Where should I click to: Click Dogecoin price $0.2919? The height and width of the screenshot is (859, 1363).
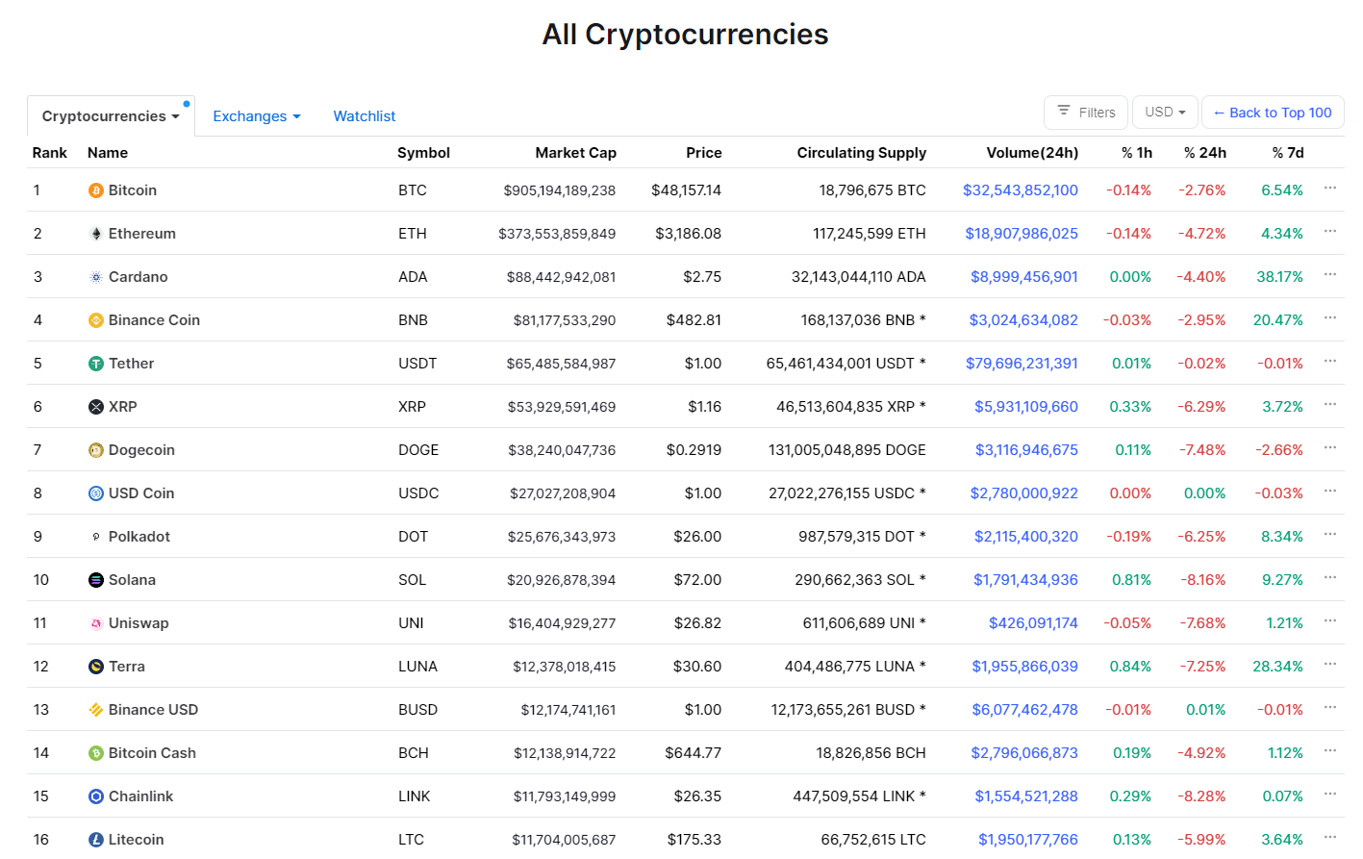click(x=694, y=450)
